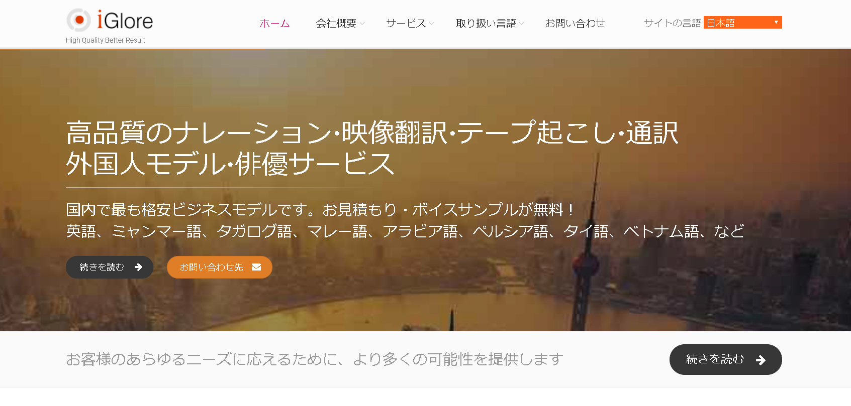Expand the 会社概要 menu chevron
The image size is (851, 406).
362,24
